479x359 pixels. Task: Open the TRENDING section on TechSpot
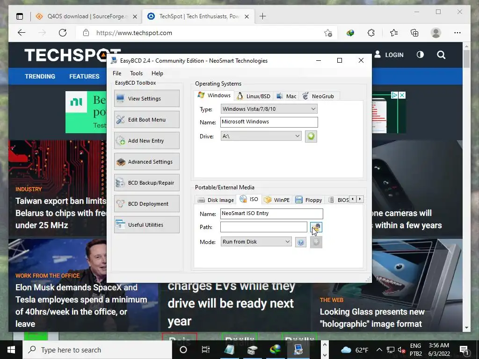(40, 76)
